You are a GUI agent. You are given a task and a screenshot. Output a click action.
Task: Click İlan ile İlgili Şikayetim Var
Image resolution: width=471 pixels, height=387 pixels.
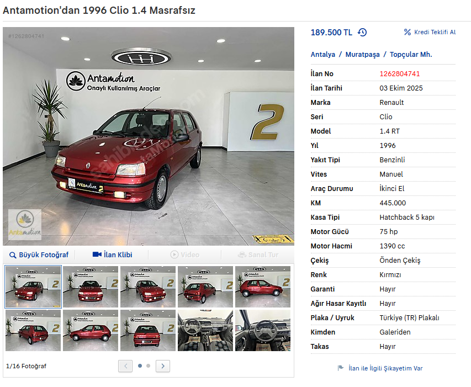click(x=385, y=368)
